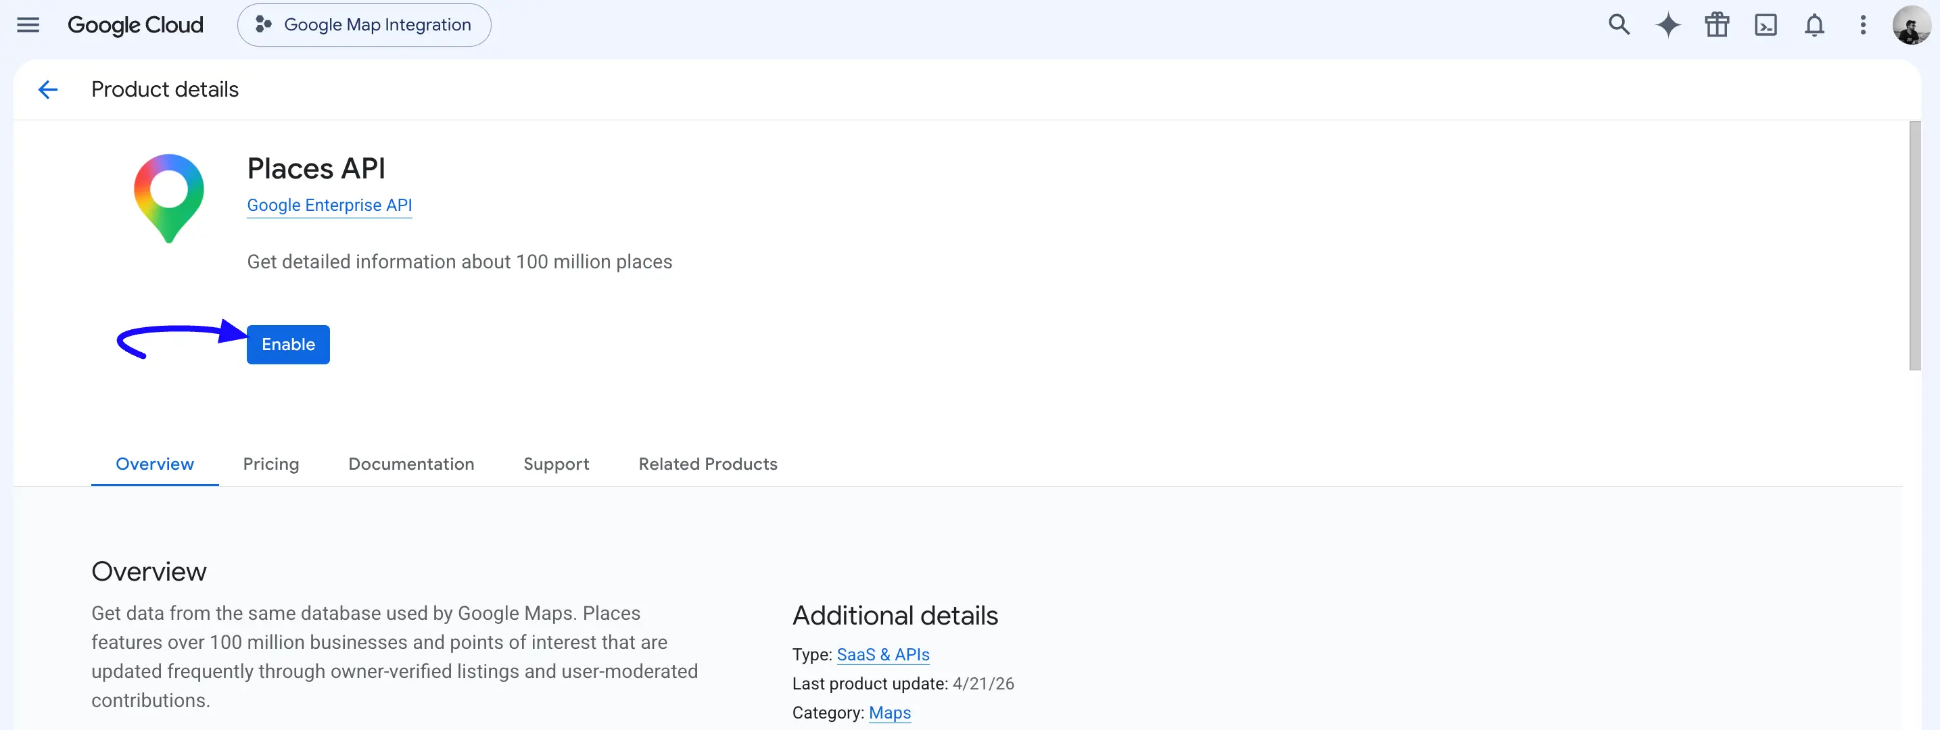
Task: Go back with the blue arrow
Action: 47,89
